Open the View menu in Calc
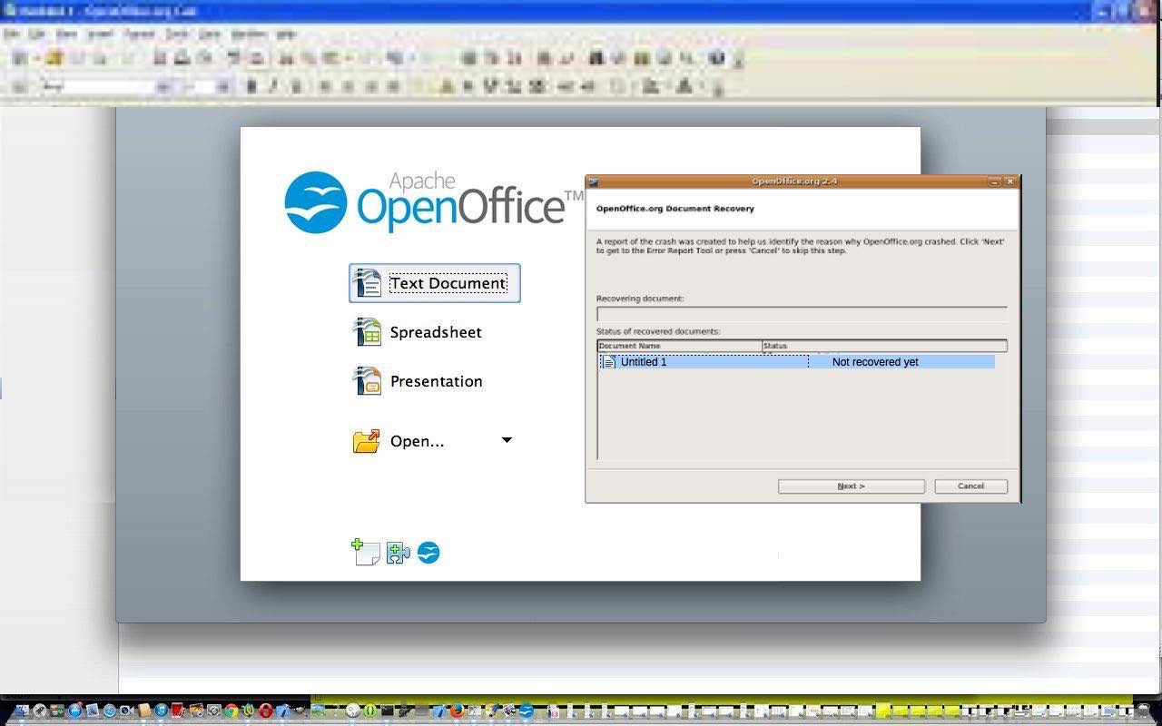This screenshot has height=726, width=1162. pyautogui.click(x=66, y=34)
